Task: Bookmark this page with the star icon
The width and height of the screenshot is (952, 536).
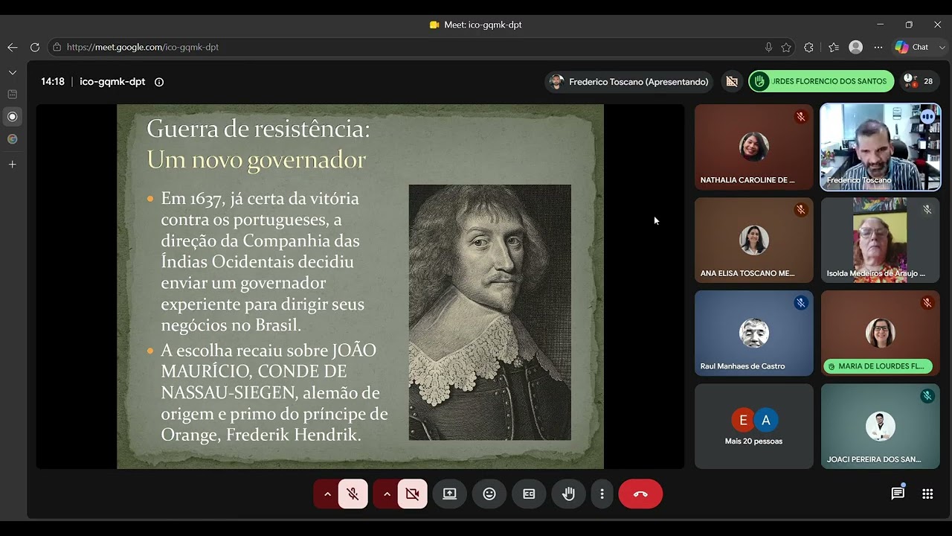Action: (786, 47)
